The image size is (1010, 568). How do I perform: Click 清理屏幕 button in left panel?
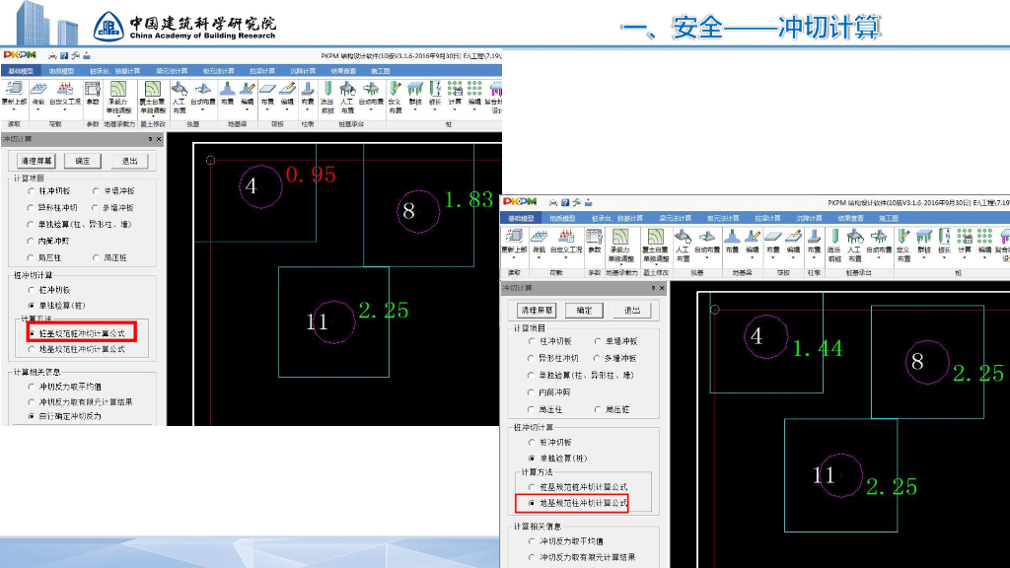point(36,161)
